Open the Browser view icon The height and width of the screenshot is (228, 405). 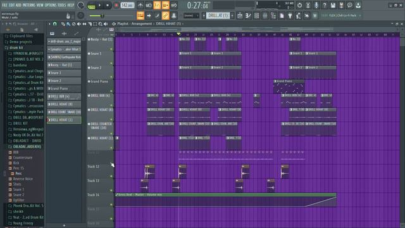(x=273, y=16)
